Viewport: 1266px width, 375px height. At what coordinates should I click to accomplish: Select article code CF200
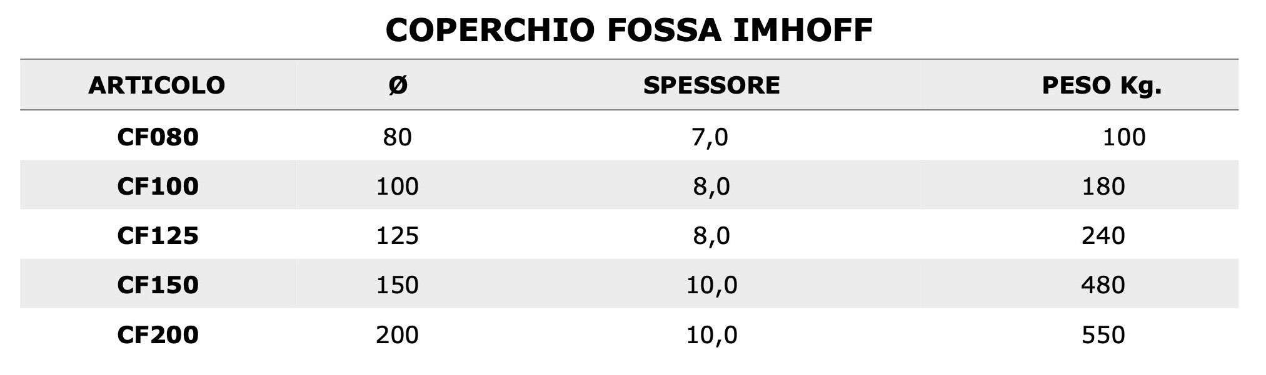tap(158, 334)
